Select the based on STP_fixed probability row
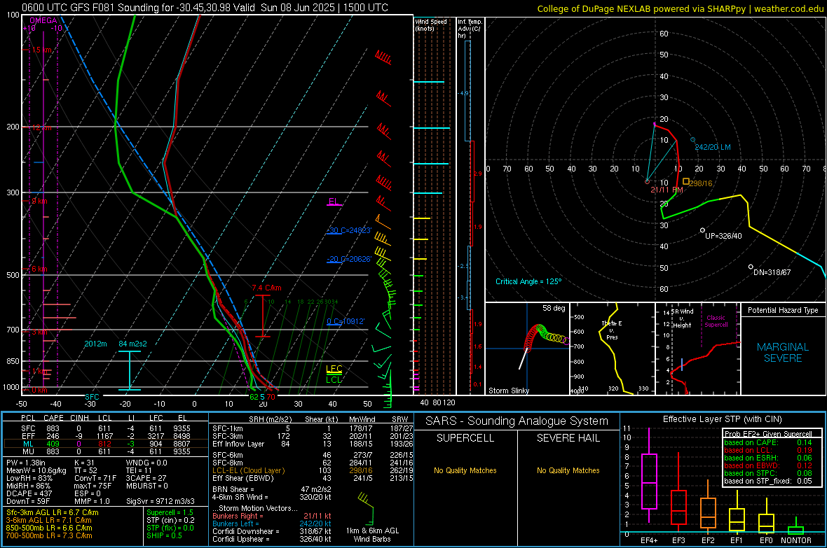 (768, 481)
